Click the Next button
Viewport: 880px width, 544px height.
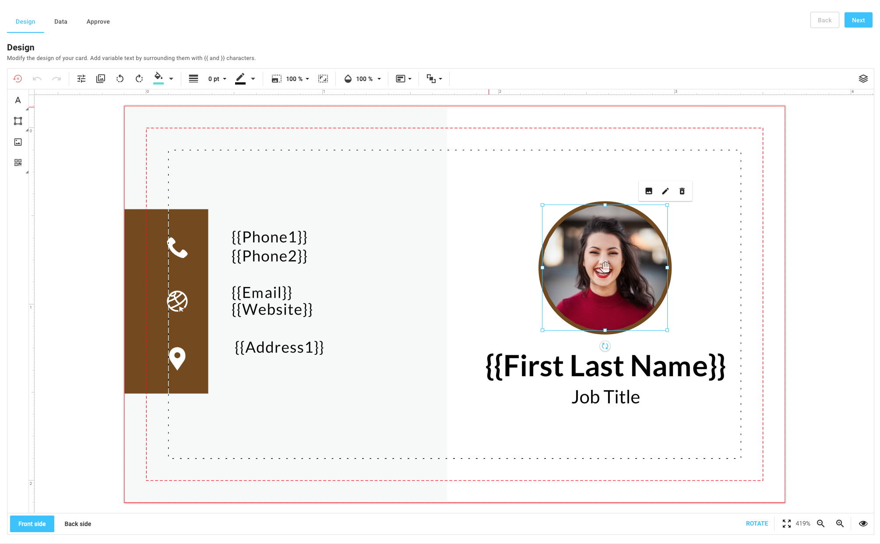point(858,20)
